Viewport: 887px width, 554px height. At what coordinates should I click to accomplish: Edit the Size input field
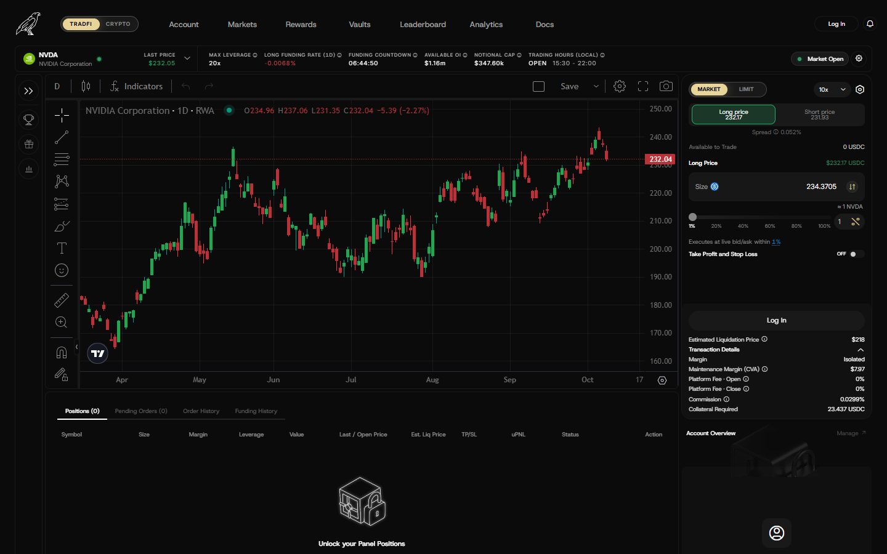777,187
